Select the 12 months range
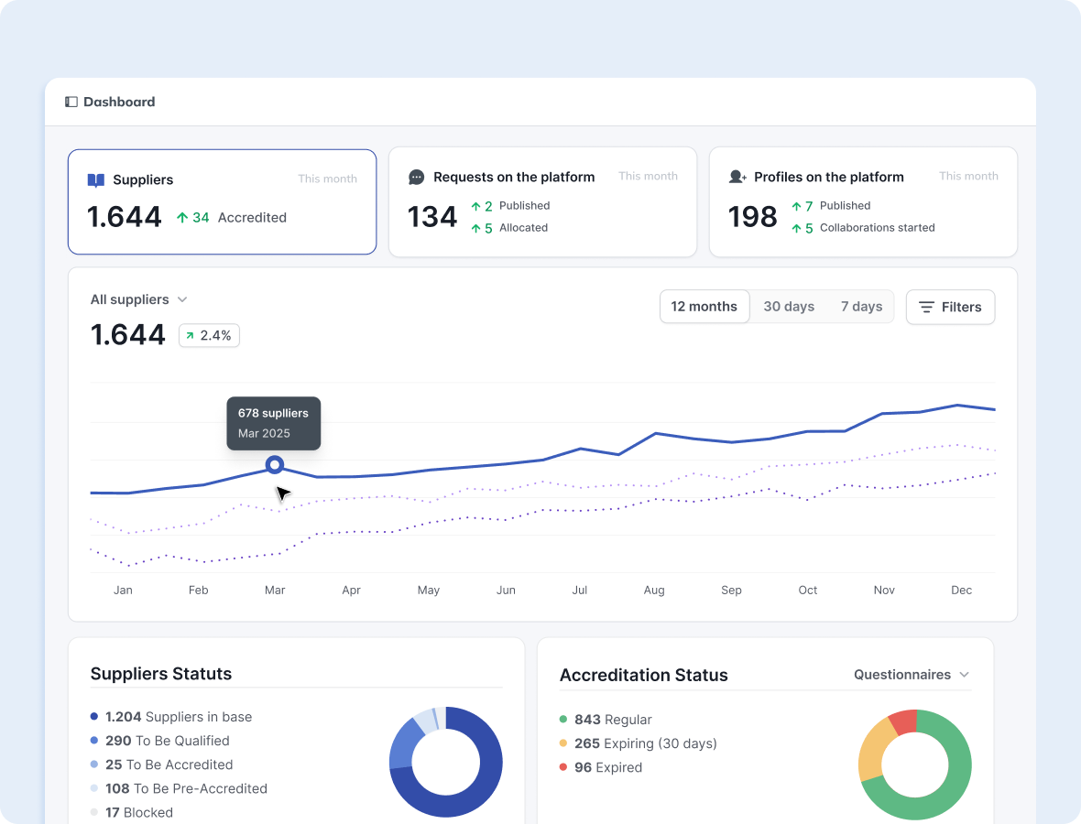The width and height of the screenshot is (1081, 824). click(704, 307)
